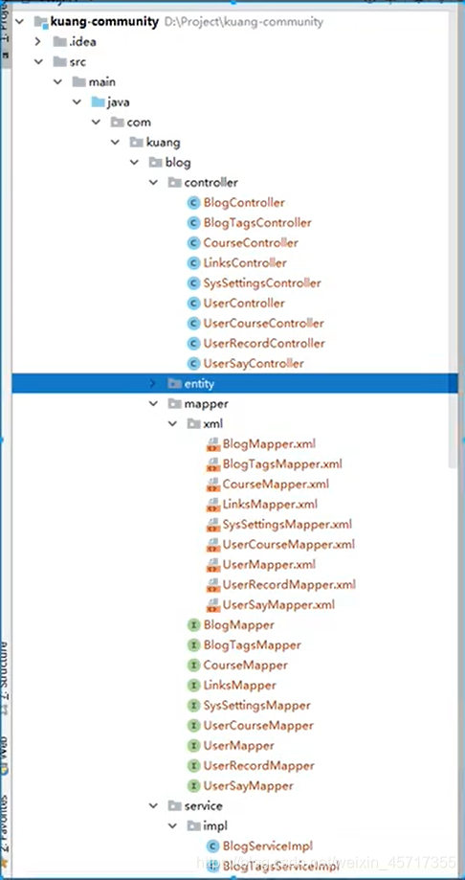Click the CourseMapper interface icon
The image size is (465, 880).
(193, 666)
